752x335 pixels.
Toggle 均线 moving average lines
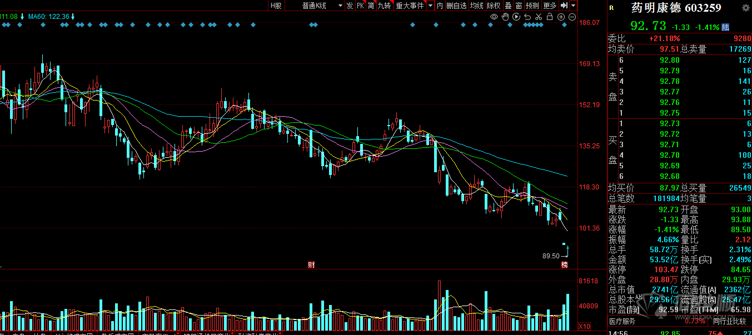(477, 6)
